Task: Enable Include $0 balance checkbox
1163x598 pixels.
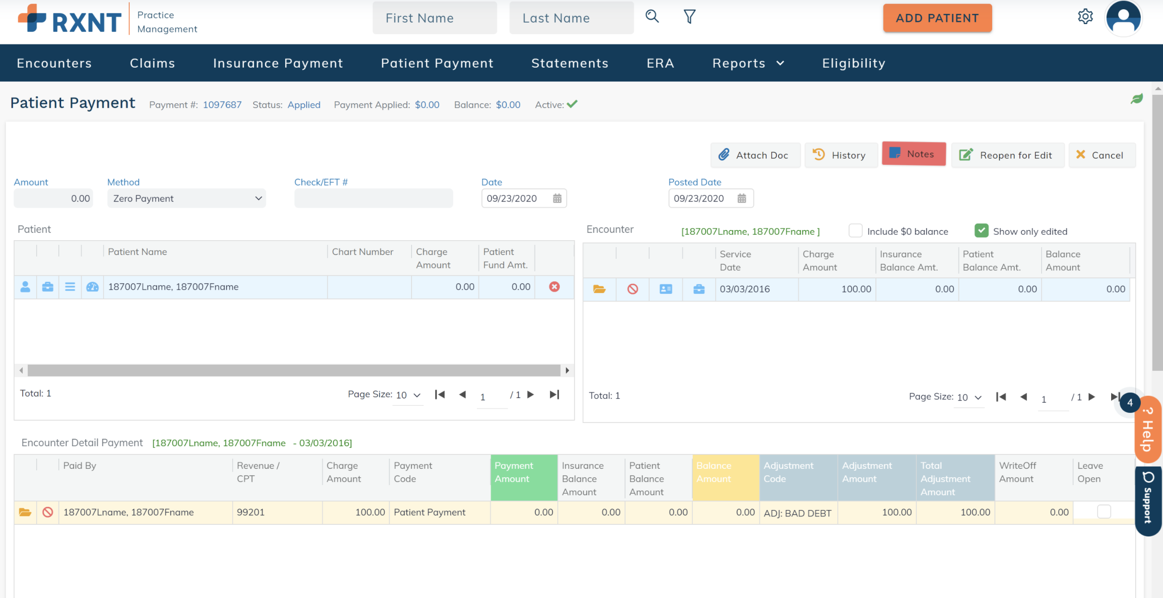Action: coord(855,230)
